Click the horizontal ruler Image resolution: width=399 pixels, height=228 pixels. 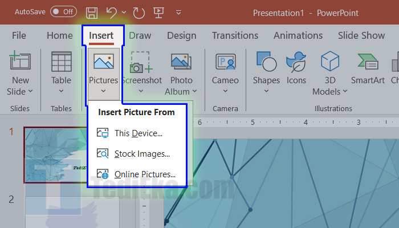pos(296,123)
